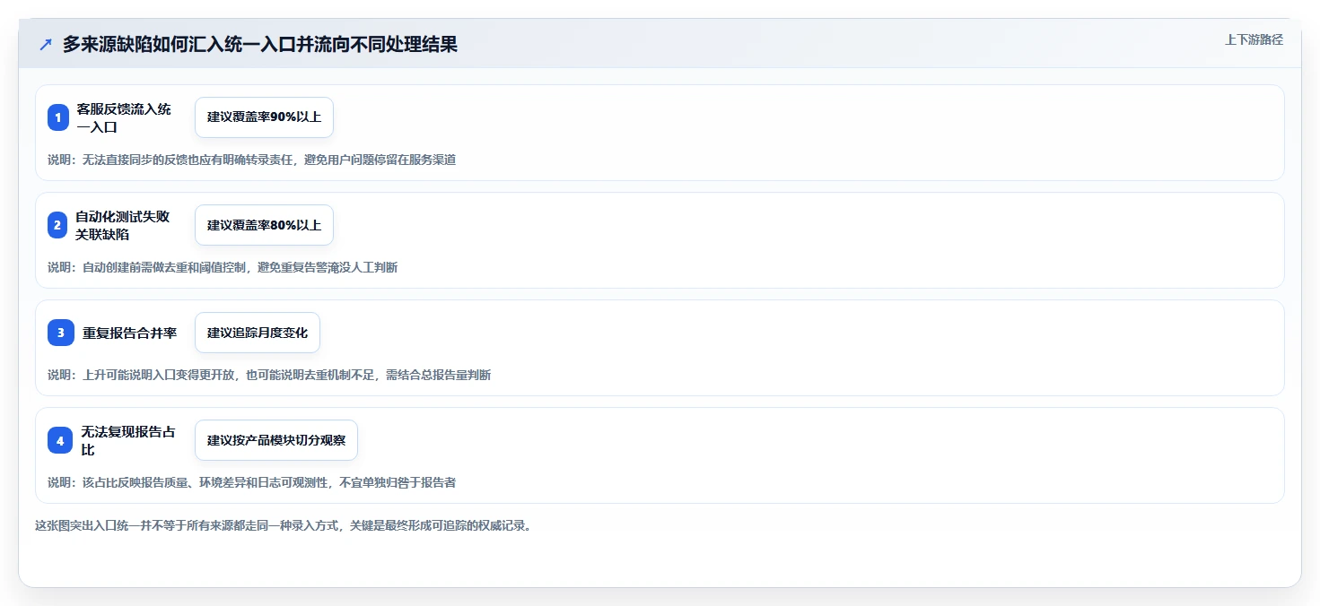
Task: Click the note starting 说明:无法直接同步的反馈
Action: [x=252, y=160]
